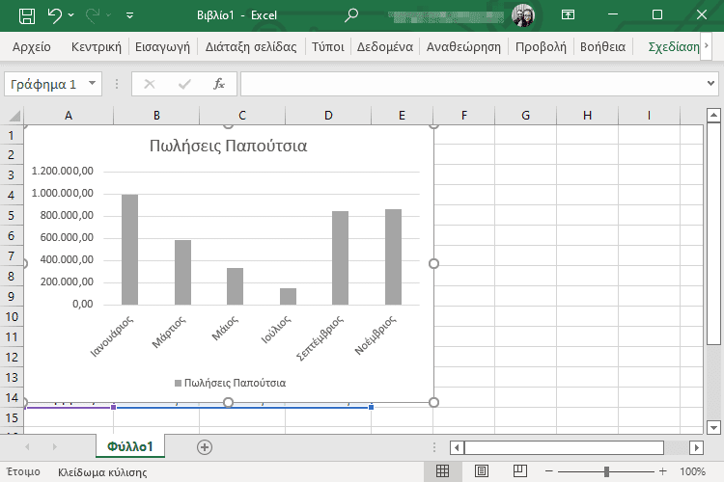Open the Customize Quick Access Toolbar dropdown
Screen dimensions: 724x482
[x=130, y=15]
